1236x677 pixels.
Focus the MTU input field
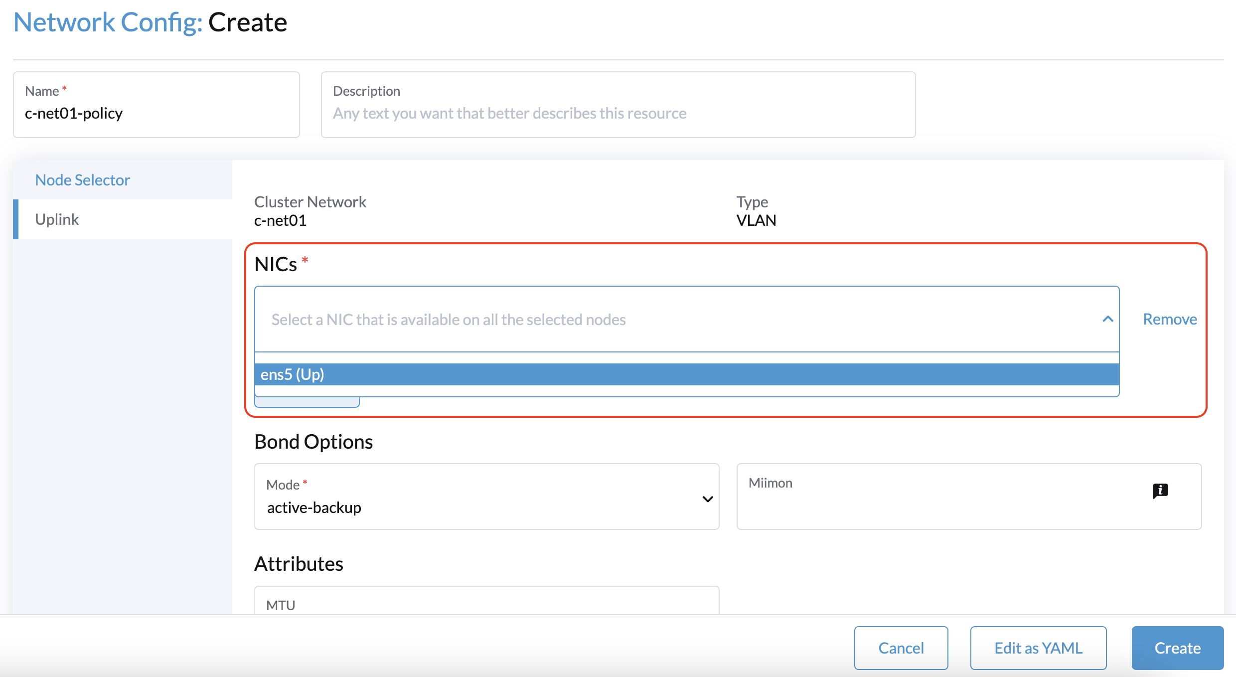(486, 606)
